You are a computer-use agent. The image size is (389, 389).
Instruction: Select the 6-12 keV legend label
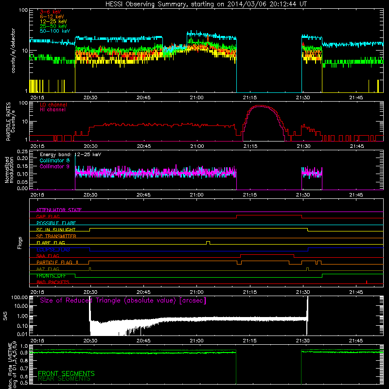point(52,17)
